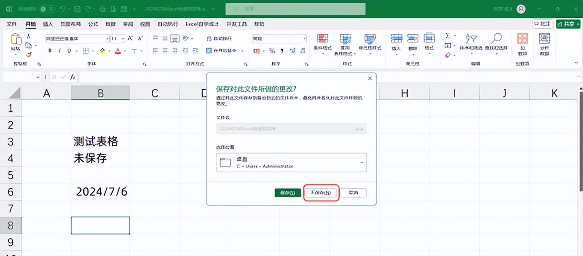Decrease font size with smaller A icon

(139, 39)
